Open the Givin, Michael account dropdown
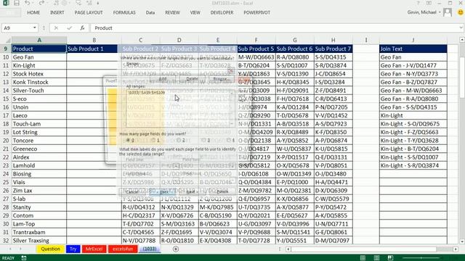This screenshot has height=261, width=465. (440, 12)
